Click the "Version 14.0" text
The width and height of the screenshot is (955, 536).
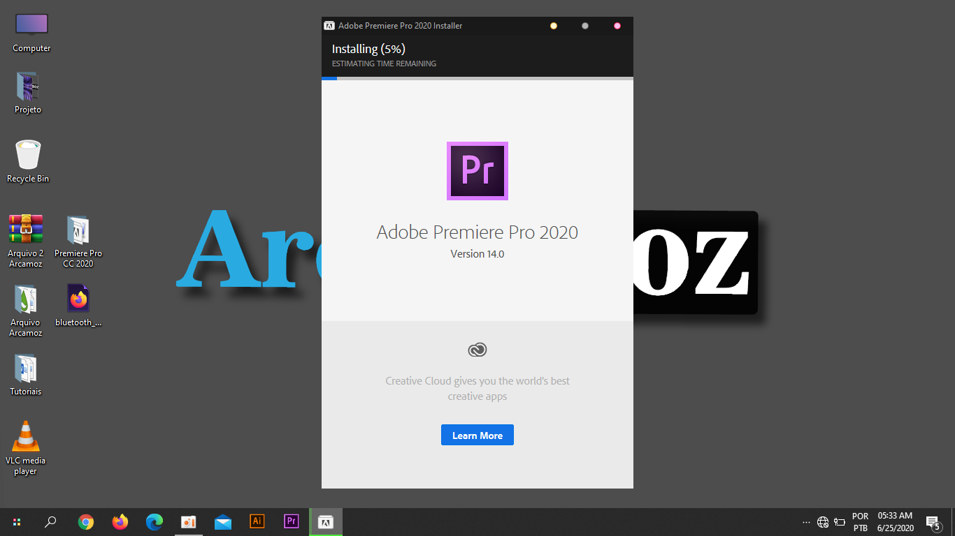[x=477, y=254]
